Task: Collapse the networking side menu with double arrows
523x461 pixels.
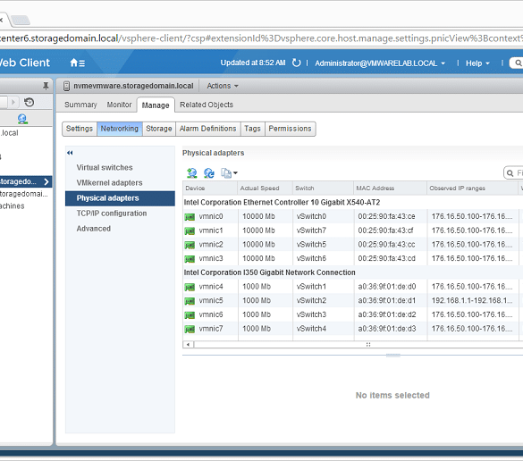Action: [70, 153]
